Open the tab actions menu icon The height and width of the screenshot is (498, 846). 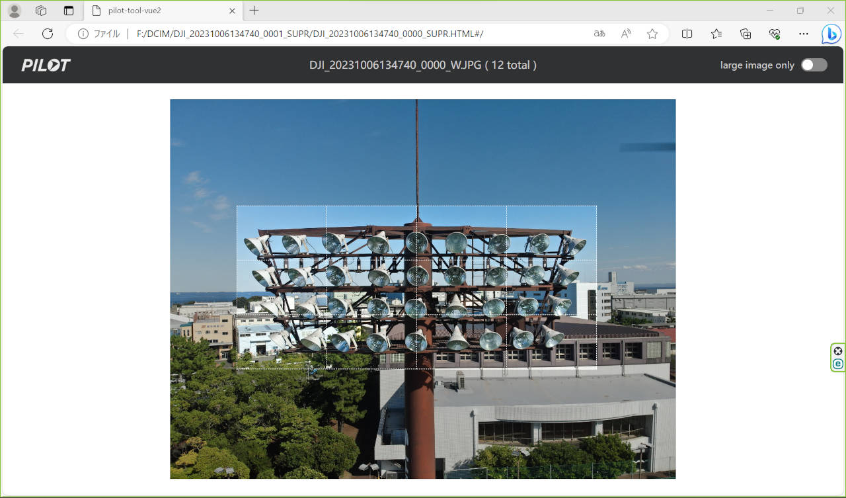tap(69, 11)
